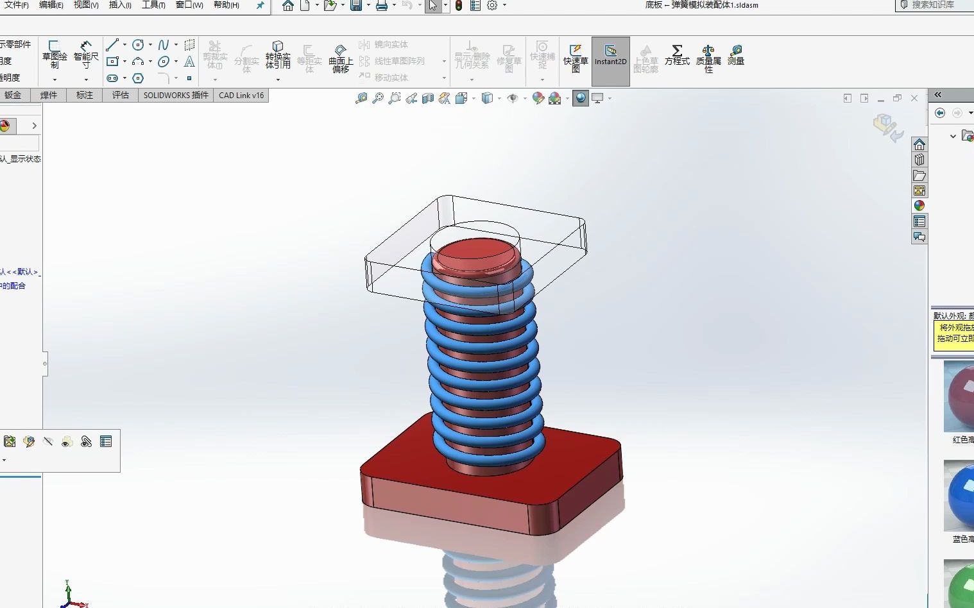This screenshot has height=608, width=974.
Task: Open the dropdown under 智能尺寸
Action: click(x=86, y=80)
